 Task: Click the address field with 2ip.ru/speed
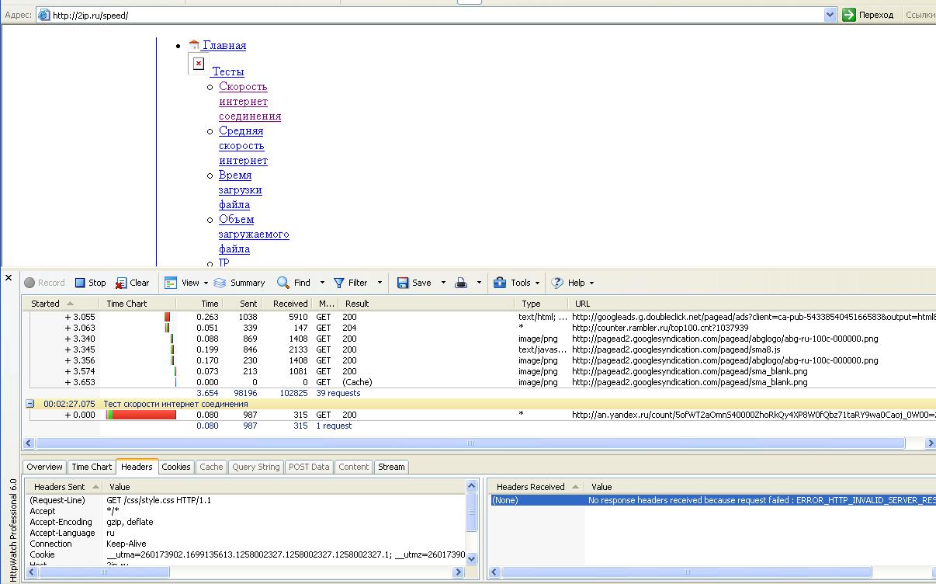(435, 15)
